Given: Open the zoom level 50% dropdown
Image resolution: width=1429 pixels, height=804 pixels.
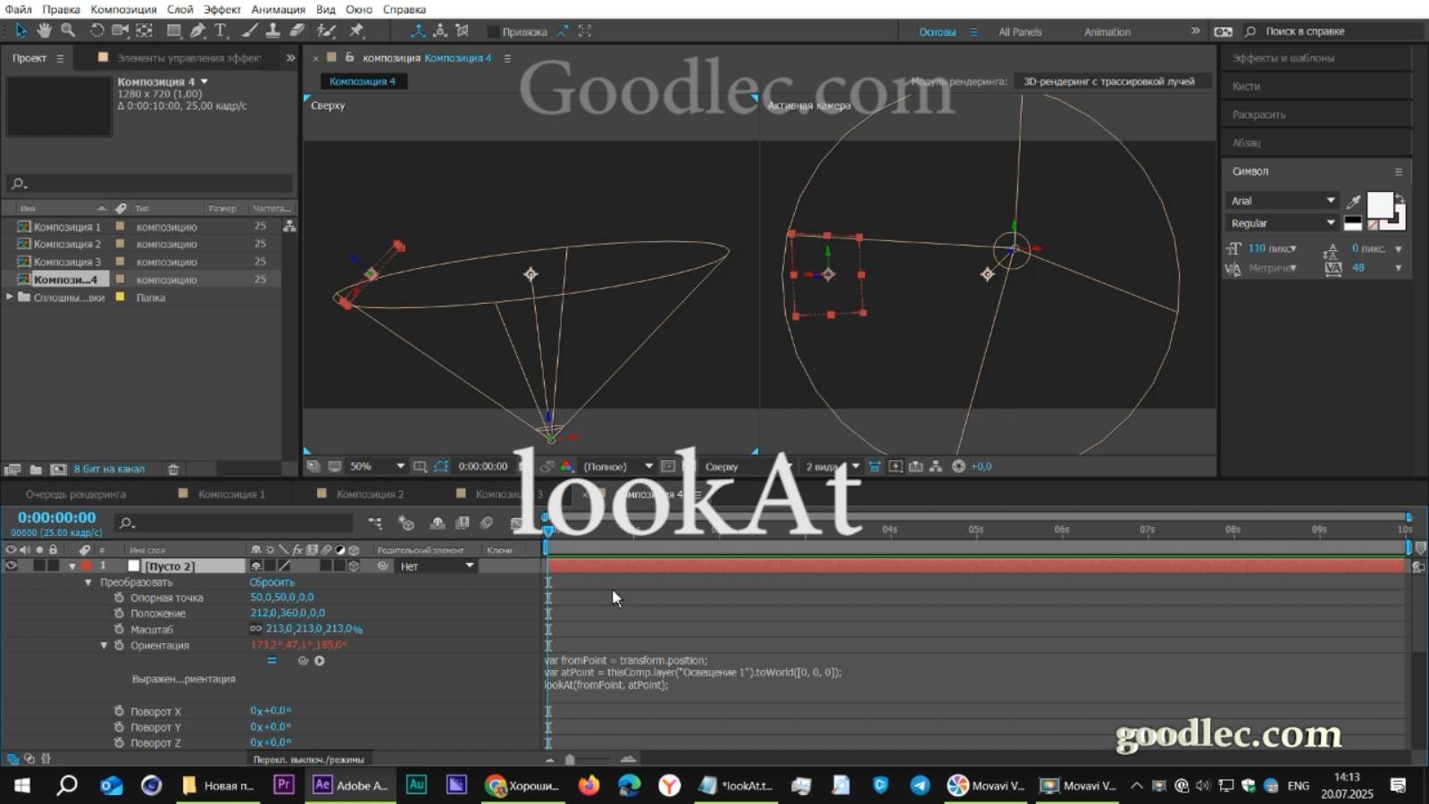Looking at the screenshot, I should (375, 465).
